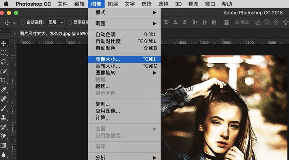The height and width of the screenshot is (160, 289).
Task: Expand the 模式 submenu
Action: 124,12
